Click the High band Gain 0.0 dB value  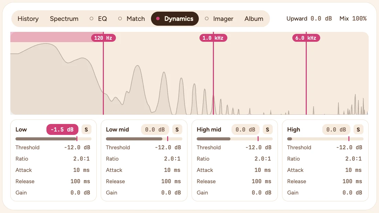[353, 192]
